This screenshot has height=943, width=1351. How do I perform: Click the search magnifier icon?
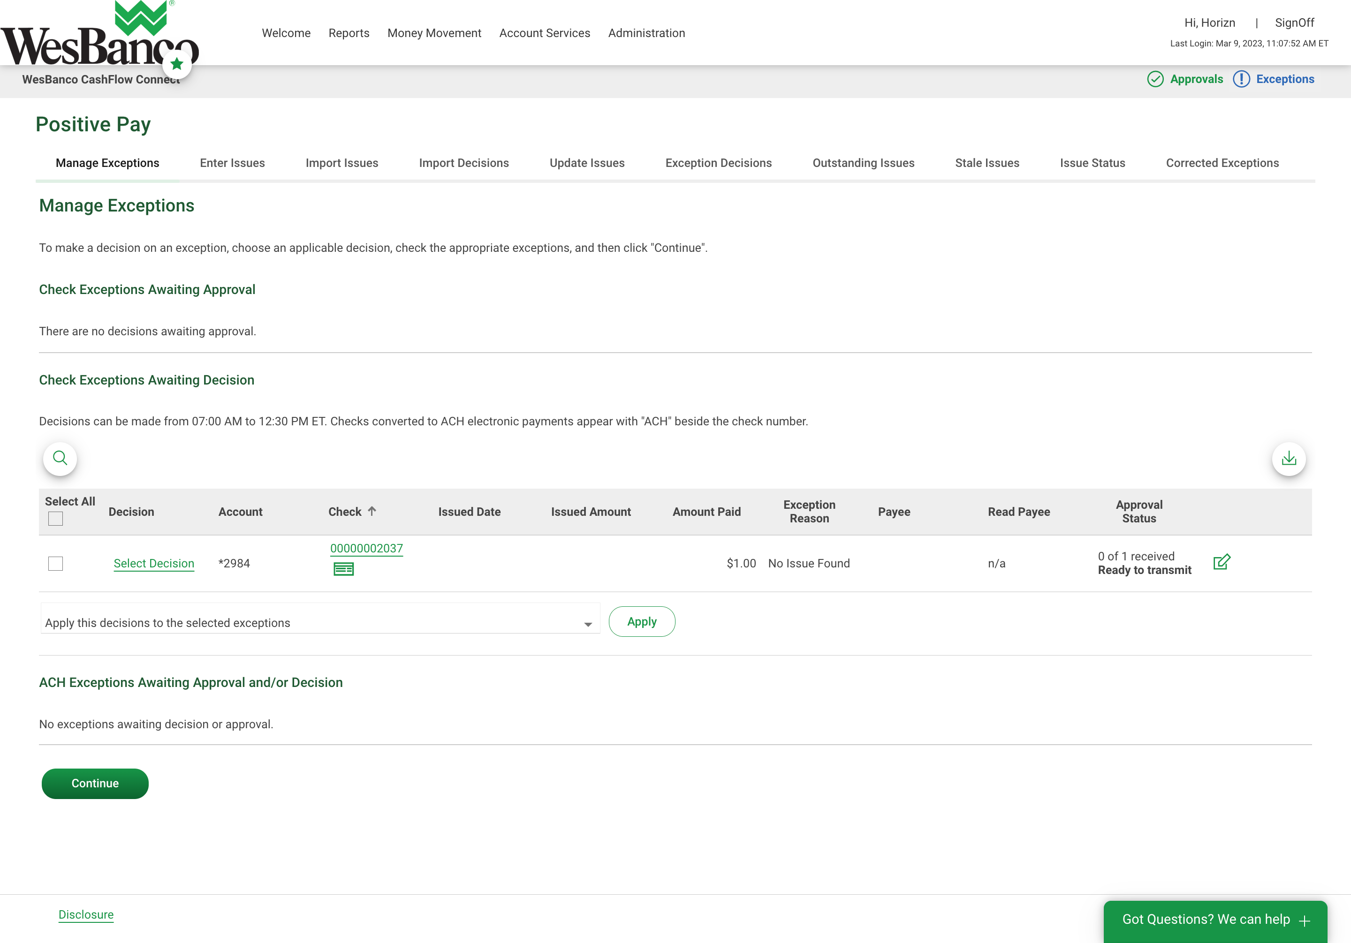(x=60, y=458)
